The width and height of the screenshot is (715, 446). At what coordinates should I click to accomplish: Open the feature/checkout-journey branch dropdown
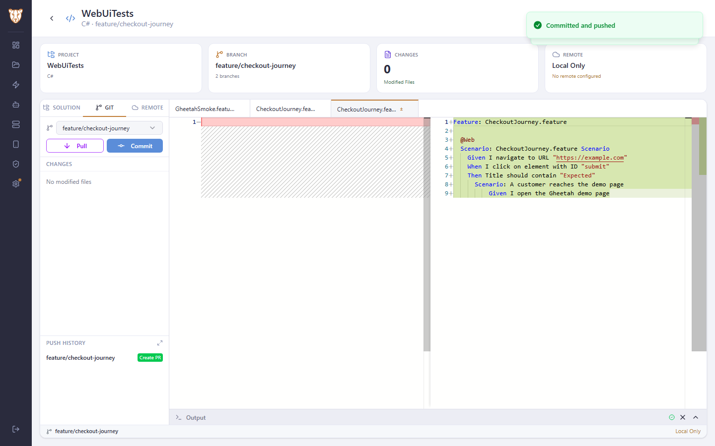pyautogui.click(x=109, y=128)
